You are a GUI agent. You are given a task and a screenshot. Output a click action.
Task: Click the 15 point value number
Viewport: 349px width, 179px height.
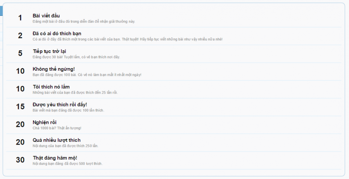point(20,106)
